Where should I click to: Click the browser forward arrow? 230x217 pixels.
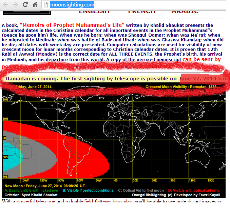pos(15,5)
